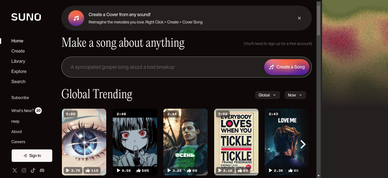
Task: Click the Sign In button
Action: tap(32, 156)
